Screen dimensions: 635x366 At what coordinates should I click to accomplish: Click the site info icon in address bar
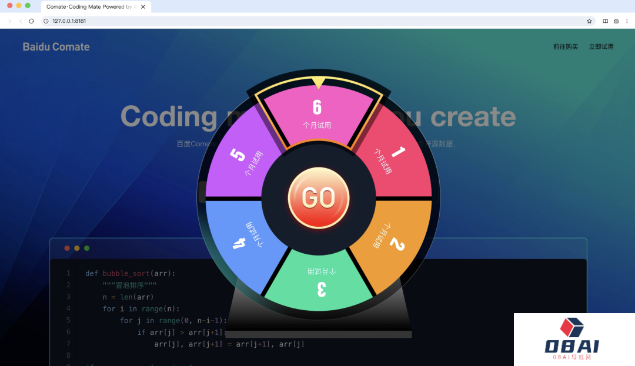pyautogui.click(x=46, y=21)
